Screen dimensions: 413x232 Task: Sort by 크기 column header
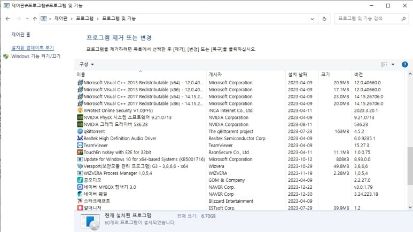point(335,75)
